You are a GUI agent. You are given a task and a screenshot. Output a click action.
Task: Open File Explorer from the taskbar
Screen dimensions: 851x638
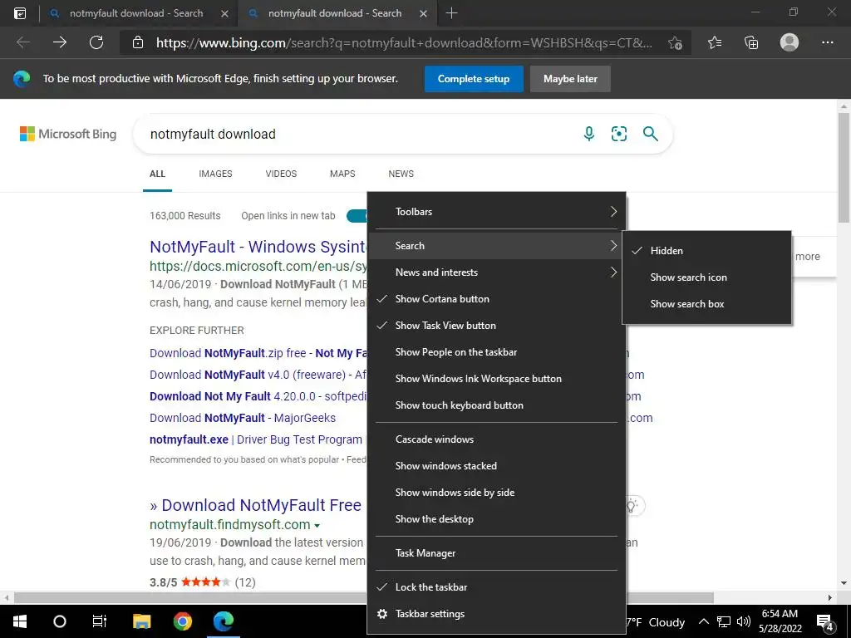point(141,621)
